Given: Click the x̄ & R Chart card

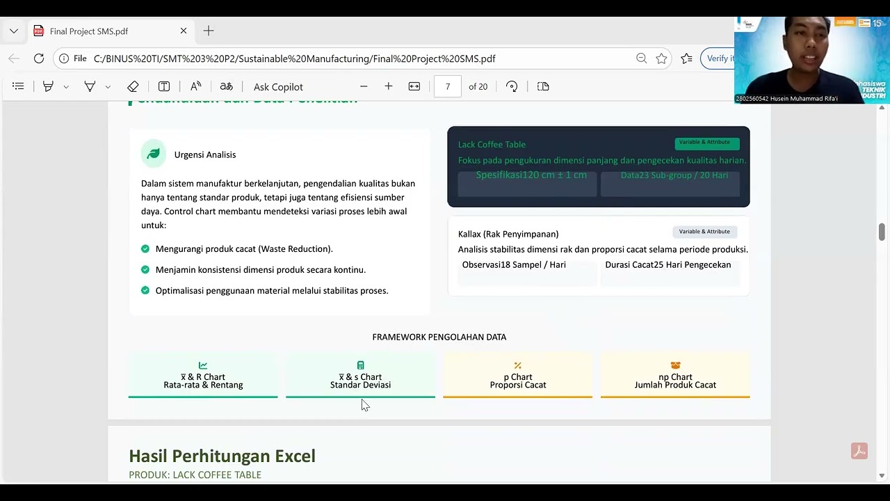Looking at the screenshot, I should (x=203, y=376).
